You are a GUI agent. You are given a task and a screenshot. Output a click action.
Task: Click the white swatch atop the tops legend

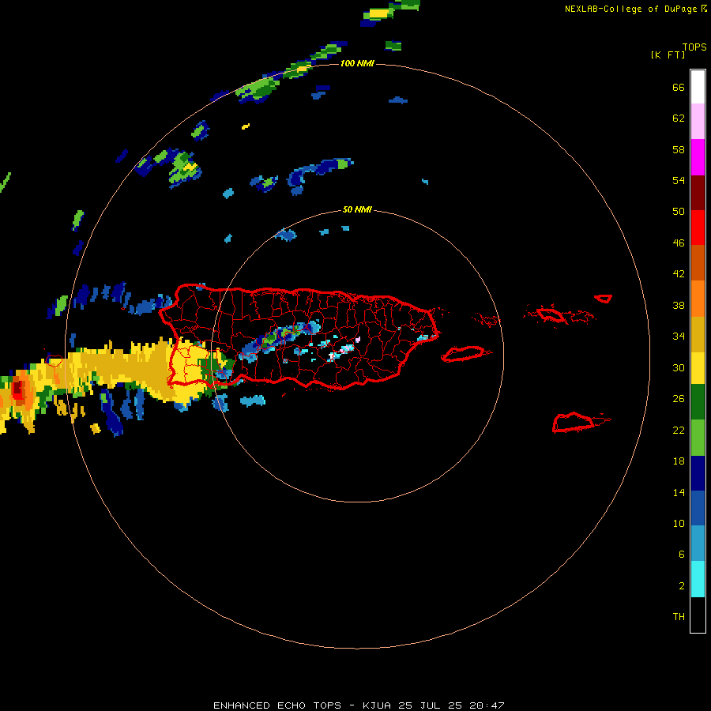(x=698, y=87)
